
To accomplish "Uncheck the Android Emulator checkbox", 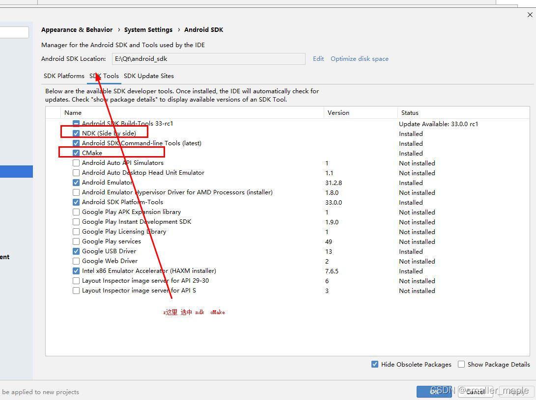I will [76, 183].
